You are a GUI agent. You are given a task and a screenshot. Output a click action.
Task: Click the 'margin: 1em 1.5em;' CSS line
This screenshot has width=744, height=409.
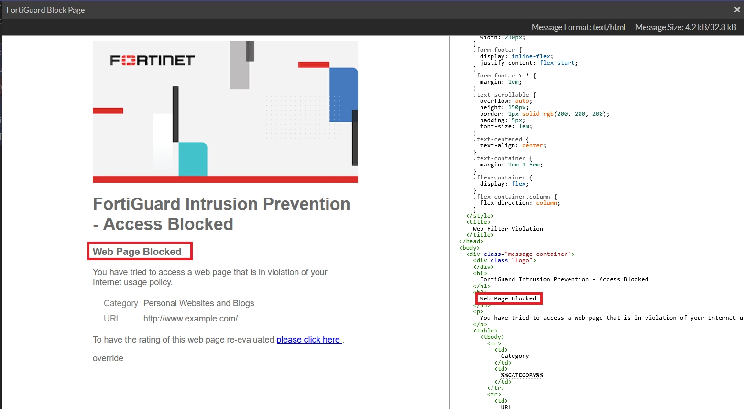[511, 165]
